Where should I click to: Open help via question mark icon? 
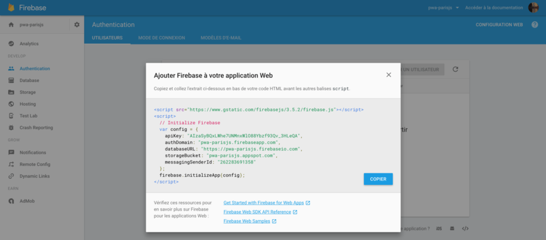point(535,24)
